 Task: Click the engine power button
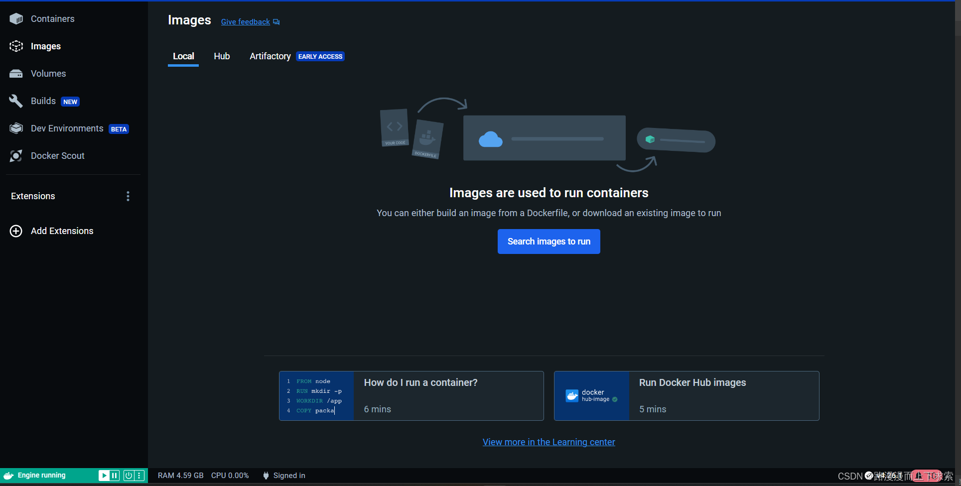click(129, 476)
